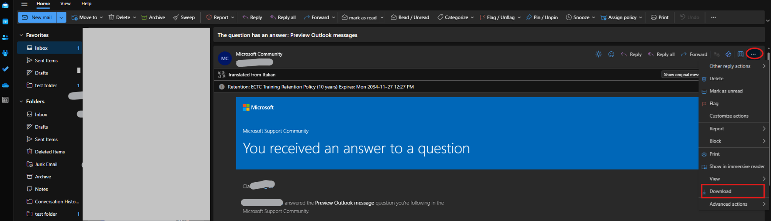Collapse the Favorites section
Viewport: 771px width, 221px height.
point(21,35)
